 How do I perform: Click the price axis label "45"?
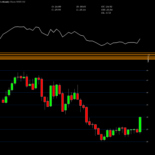click(147, 80)
